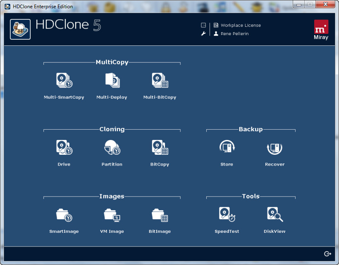Start Drive cloning icon

pos(64,147)
